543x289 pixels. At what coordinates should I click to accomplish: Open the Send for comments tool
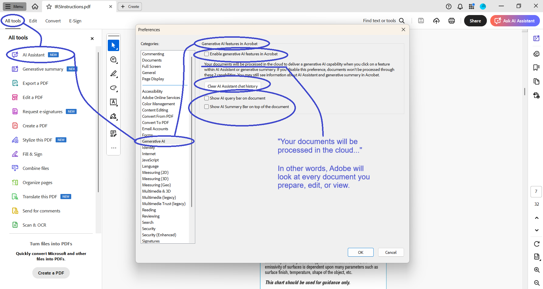point(36,211)
